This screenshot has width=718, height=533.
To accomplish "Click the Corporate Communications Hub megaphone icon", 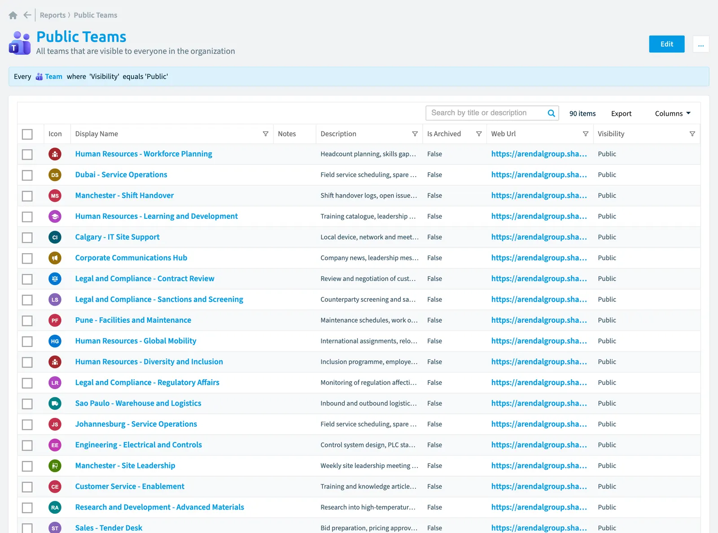I will [x=55, y=258].
